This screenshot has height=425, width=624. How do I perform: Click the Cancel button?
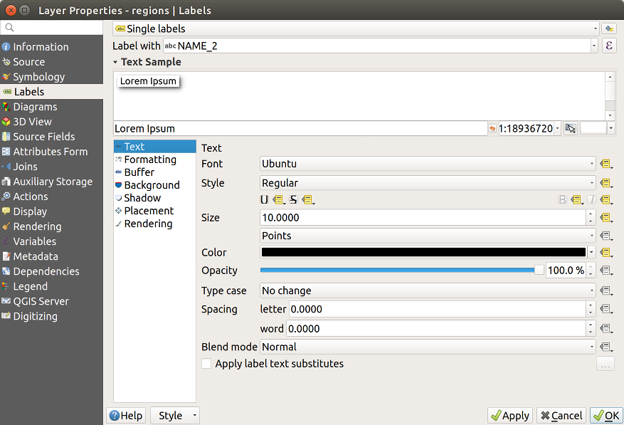pos(561,416)
